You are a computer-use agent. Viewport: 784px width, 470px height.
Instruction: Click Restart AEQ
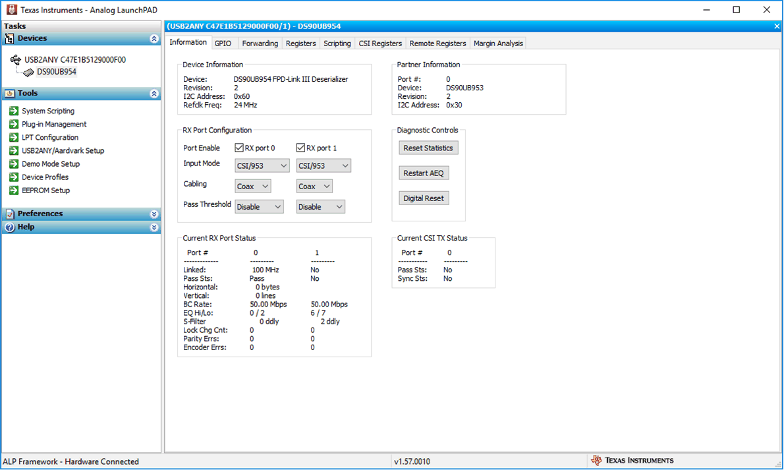[423, 172]
